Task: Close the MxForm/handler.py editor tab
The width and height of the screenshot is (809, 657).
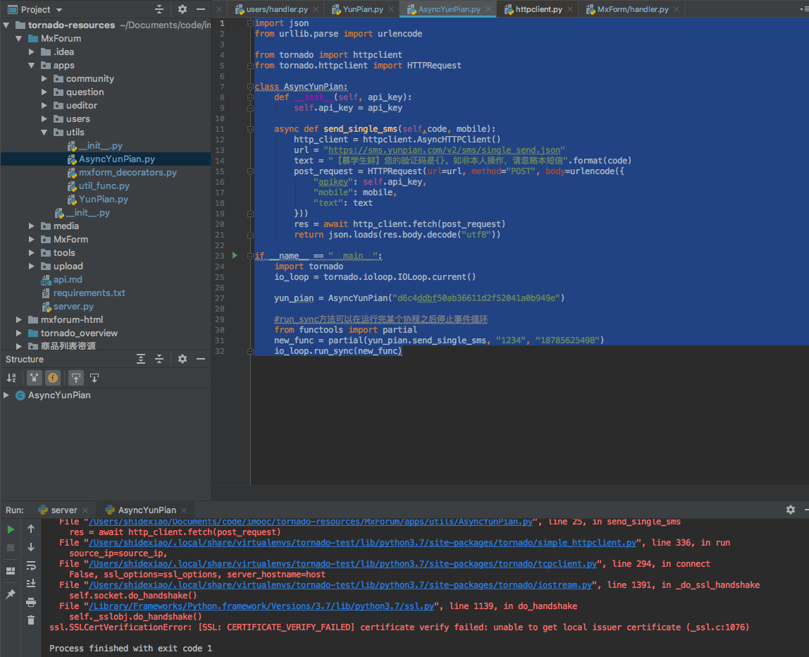Action: pyautogui.click(x=677, y=9)
